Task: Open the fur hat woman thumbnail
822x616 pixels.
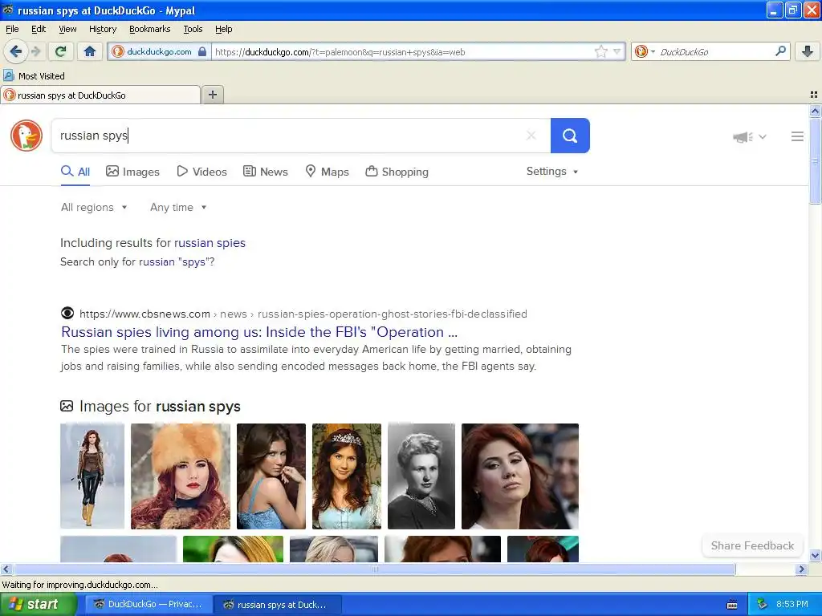Action: tap(181, 476)
